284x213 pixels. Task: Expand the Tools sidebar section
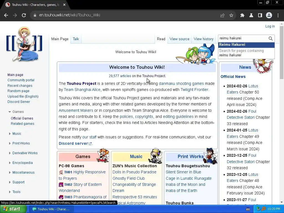(10, 192)
